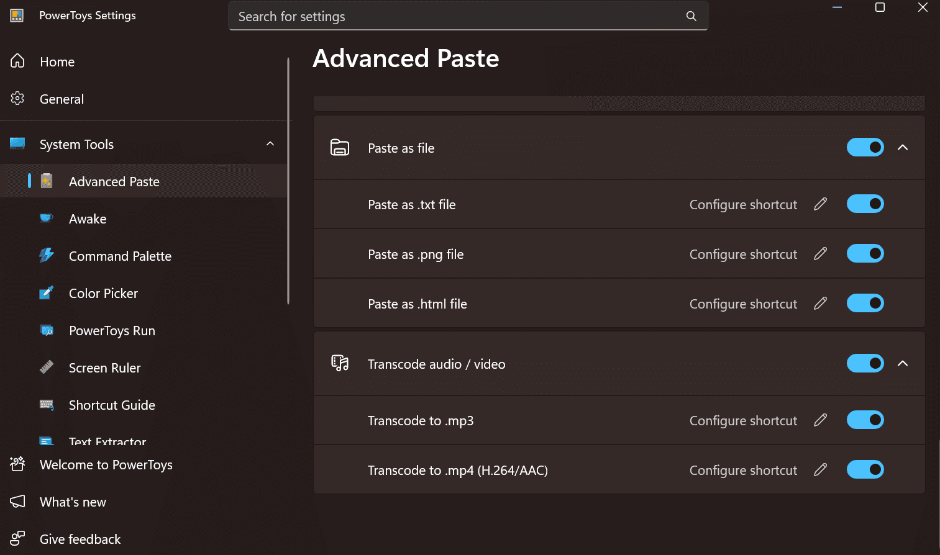Click the sidebar vertical scrollbar

pos(288,180)
